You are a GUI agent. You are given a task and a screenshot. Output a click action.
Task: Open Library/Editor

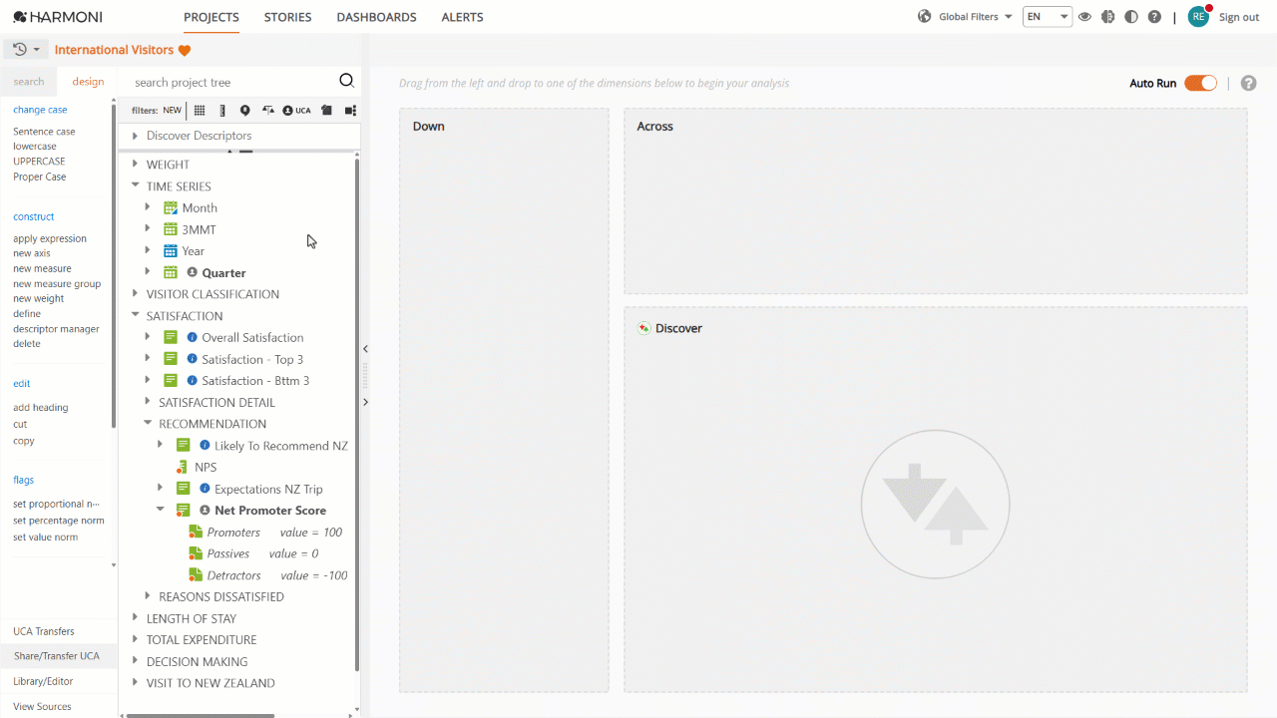point(44,681)
